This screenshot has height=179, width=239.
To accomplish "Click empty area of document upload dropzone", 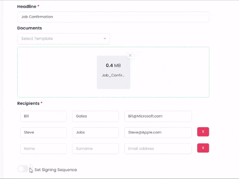I will pos(168,72).
